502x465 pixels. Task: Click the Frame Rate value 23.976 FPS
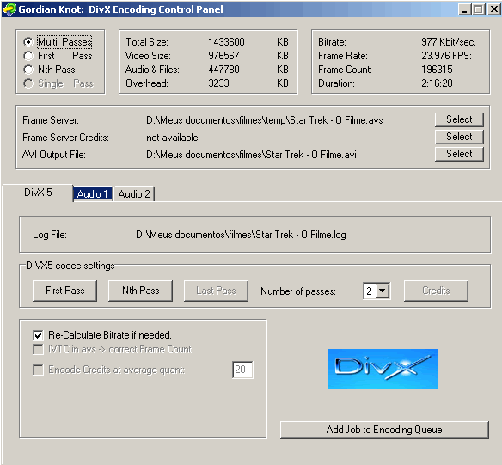(446, 56)
